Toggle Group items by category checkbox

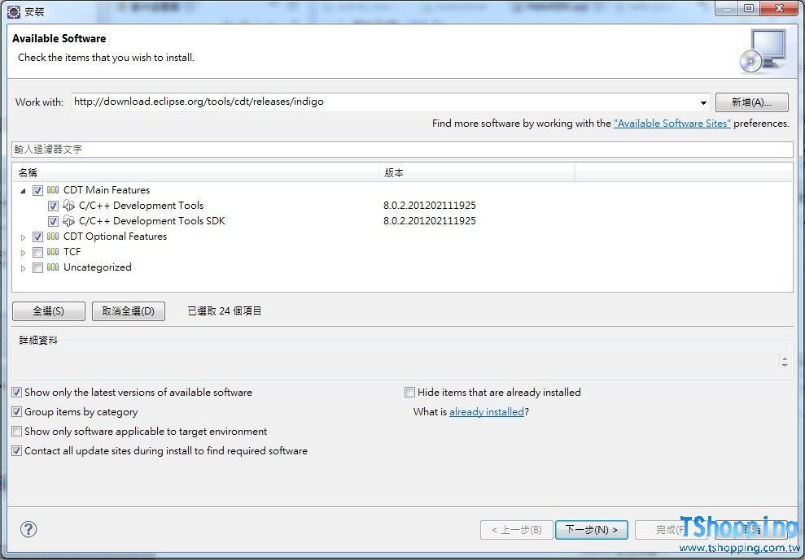(17, 412)
